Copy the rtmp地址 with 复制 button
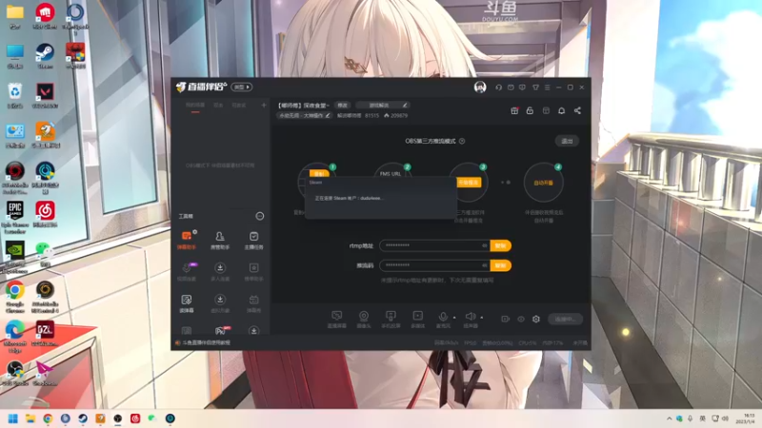This screenshot has width=762, height=428. pos(501,245)
